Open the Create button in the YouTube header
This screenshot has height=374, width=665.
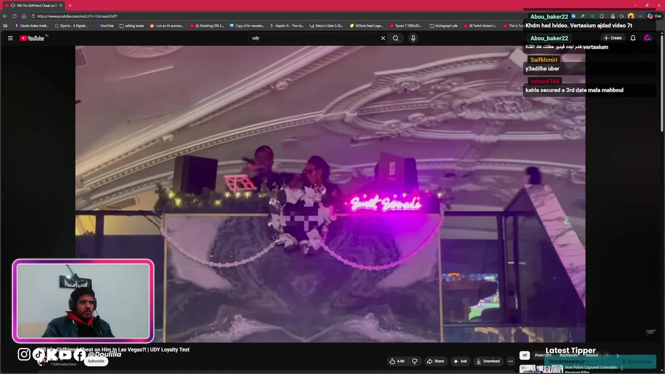(613, 38)
